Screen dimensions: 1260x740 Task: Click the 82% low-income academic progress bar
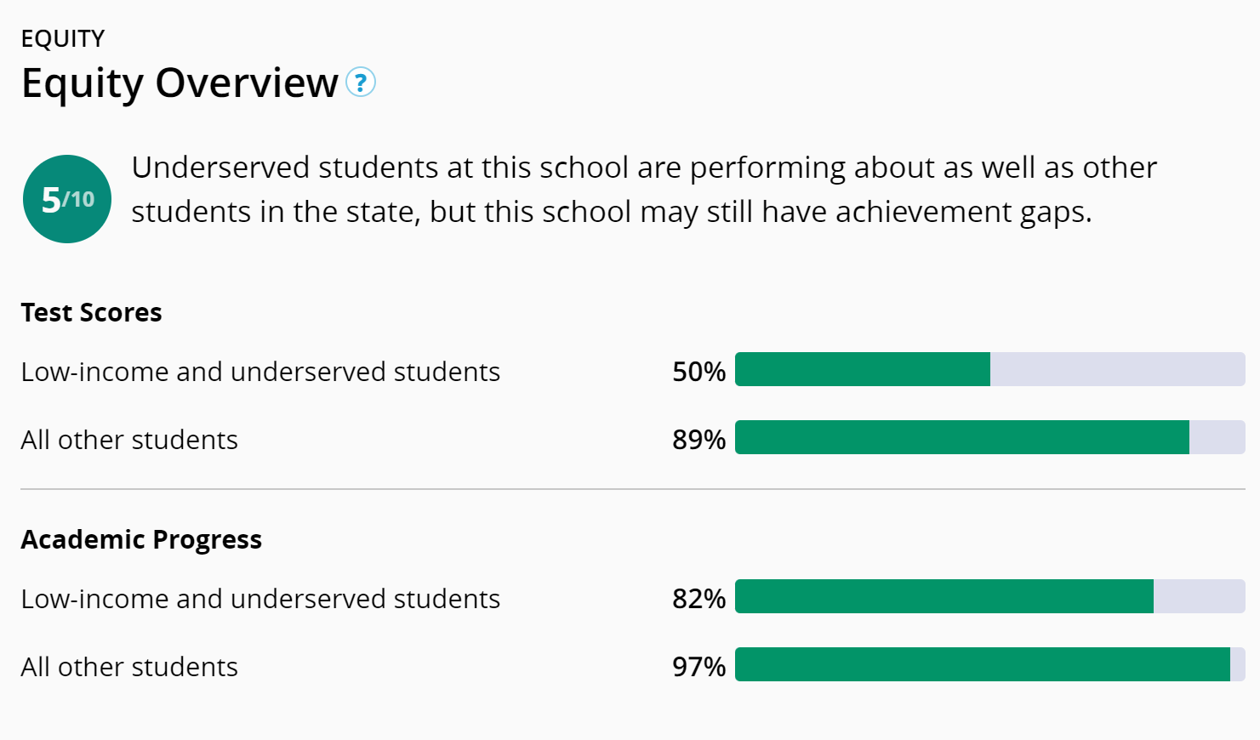click(x=944, y=596)
